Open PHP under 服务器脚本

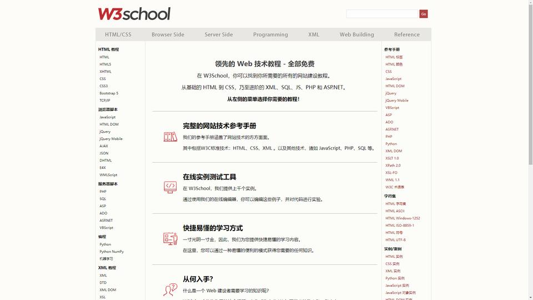pos(103,192)
